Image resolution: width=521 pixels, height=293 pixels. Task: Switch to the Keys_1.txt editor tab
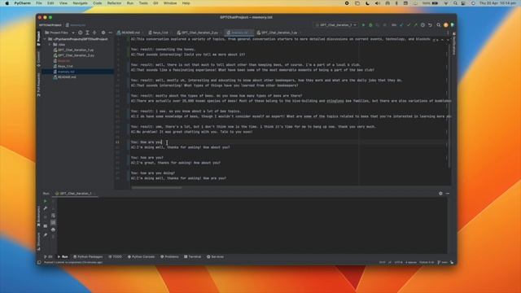coord(159,33)
